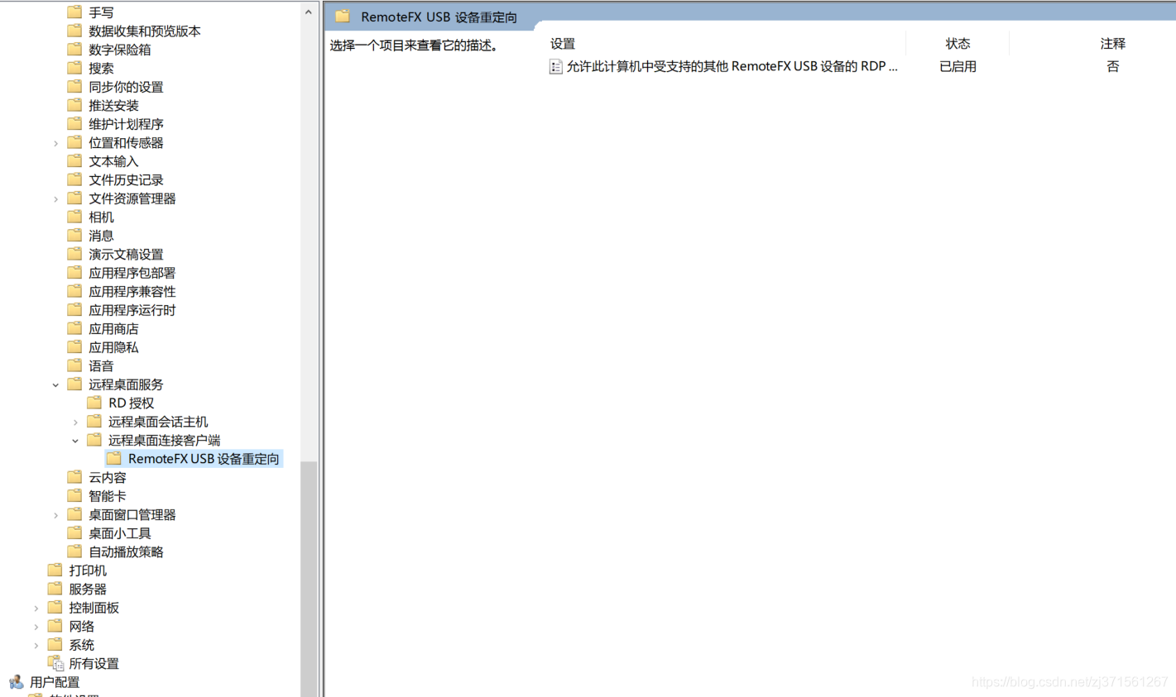Select 消息 folder
The width and height of the screenshot is (1176, 697).
point(101,236)
